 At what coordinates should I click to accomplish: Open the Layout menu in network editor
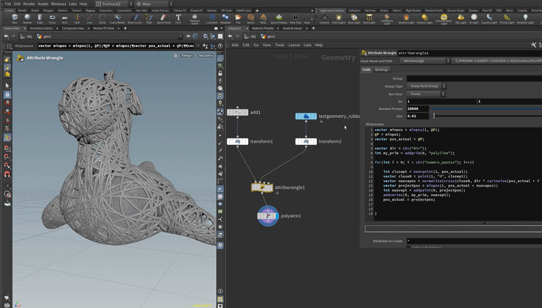click(294, 45)
